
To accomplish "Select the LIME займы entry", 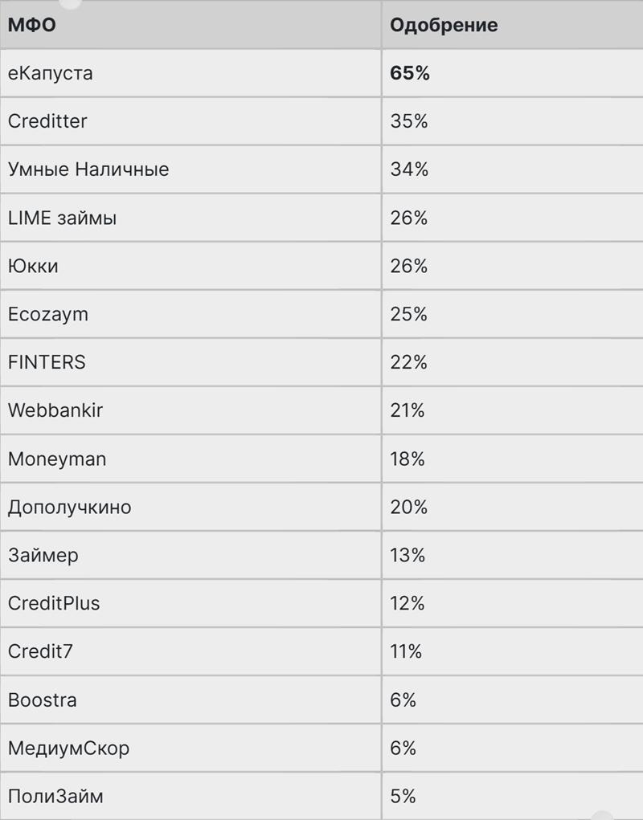I will point(62,218).
